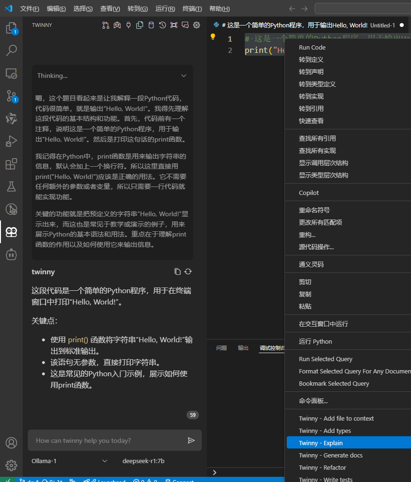Collapse the Thinking... section
411x482 pixels.
[184, 76]
